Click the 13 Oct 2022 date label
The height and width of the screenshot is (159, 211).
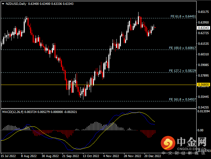coord(91,155)
